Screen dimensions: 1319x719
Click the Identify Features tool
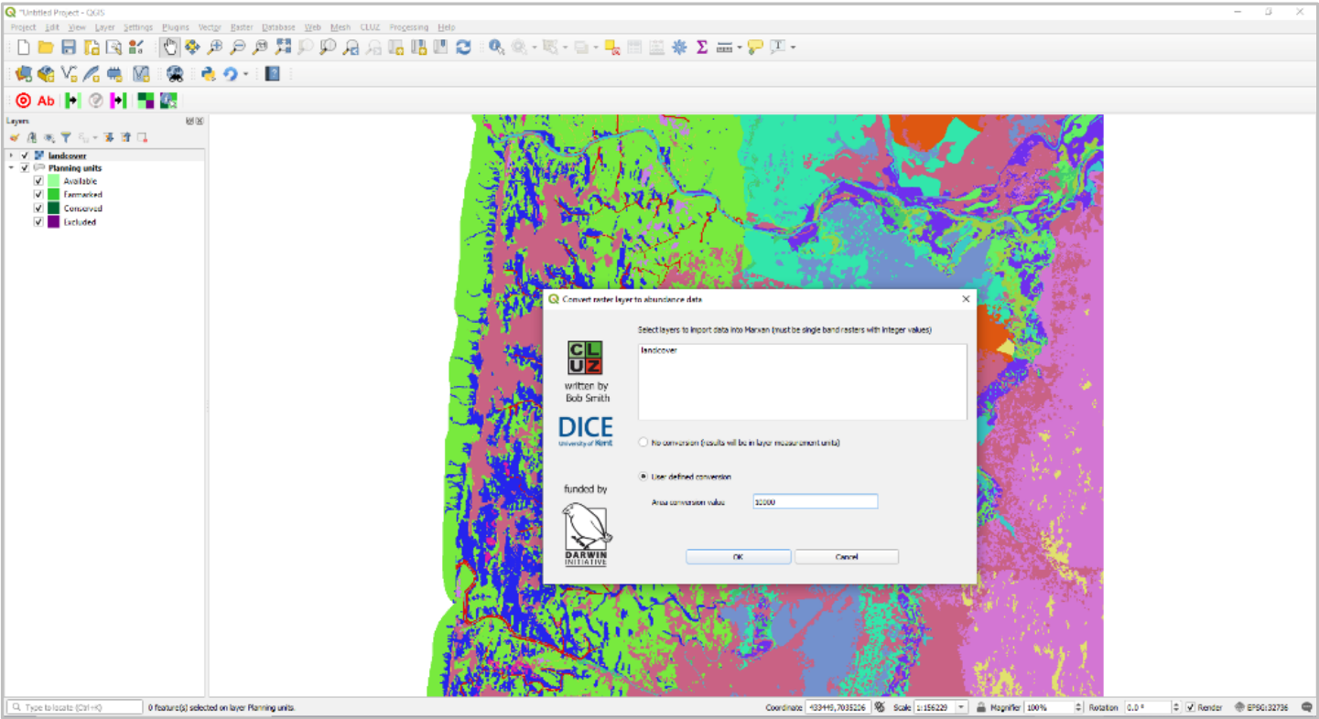pos(496,48)
